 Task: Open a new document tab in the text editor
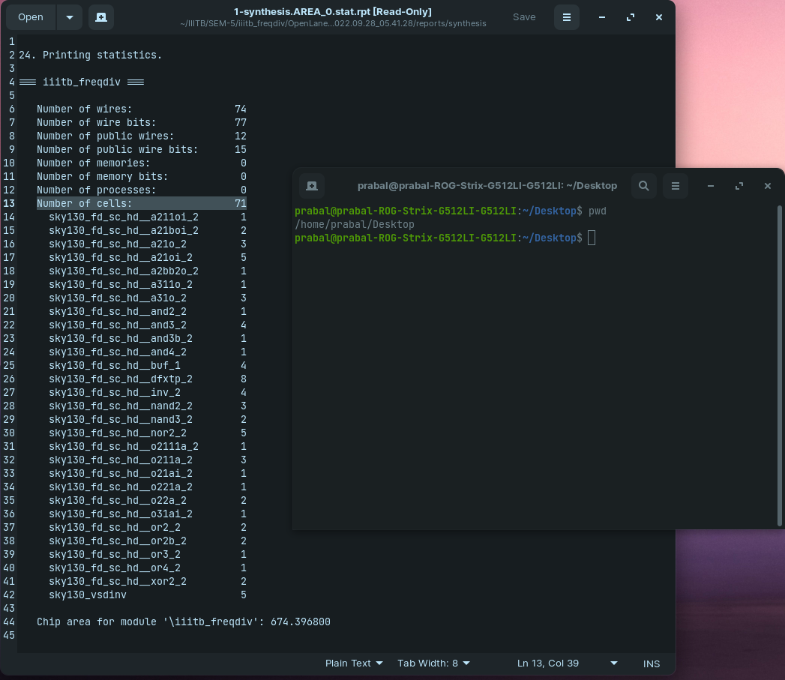(101, 16)
